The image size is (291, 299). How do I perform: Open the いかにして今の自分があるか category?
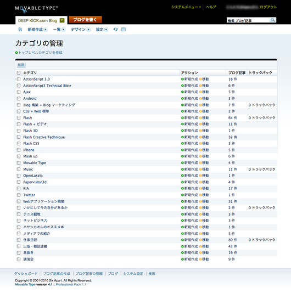(x=46, y=208)
